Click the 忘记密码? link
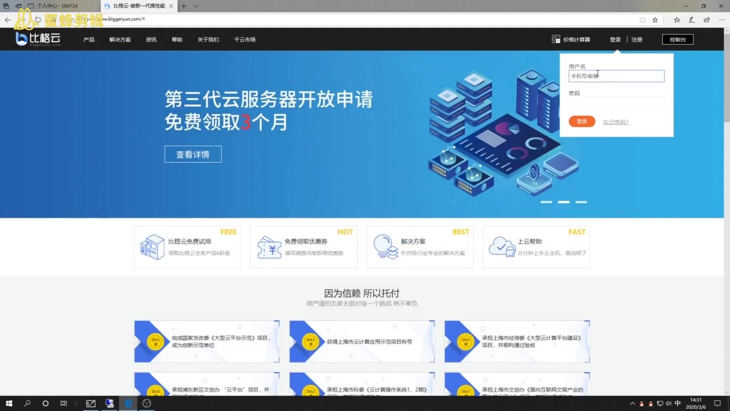The width and height of the screenshot is (730, 411). pyautogui.click(x=615, y=122)
